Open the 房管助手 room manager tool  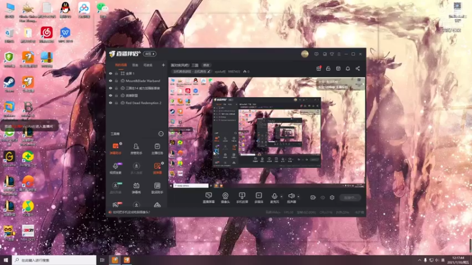click(x=136, y=148)
